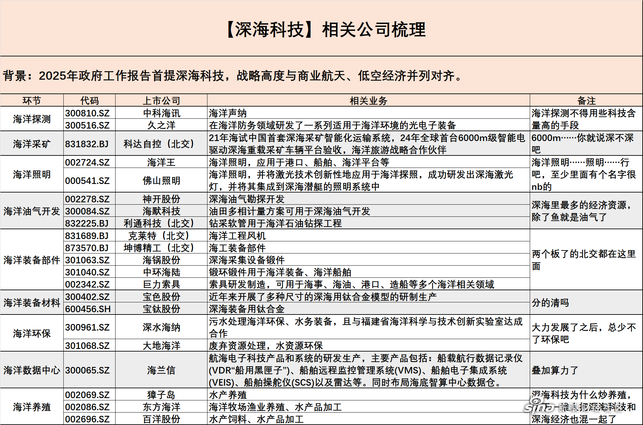Select company cell 久之洋

[x=161, y=125]
